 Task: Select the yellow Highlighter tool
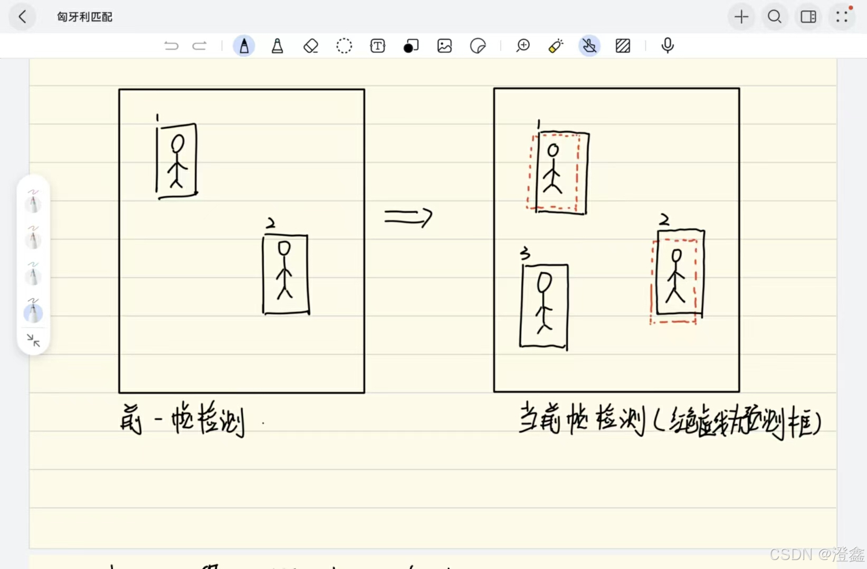coord(555,46)
